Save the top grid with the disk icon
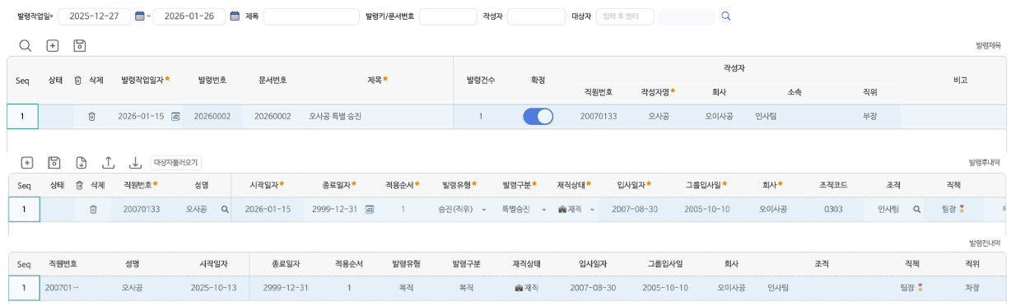This screenshot has width=1011, height=306. pyautogui.click(x=80, y=45)
